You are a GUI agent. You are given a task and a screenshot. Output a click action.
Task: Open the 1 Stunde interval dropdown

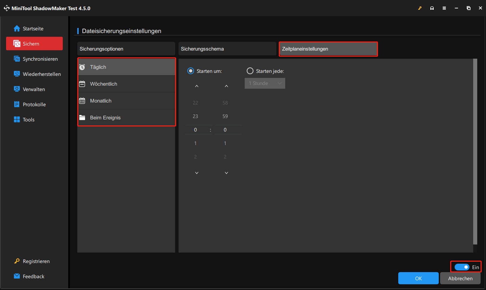pos(265,83)
